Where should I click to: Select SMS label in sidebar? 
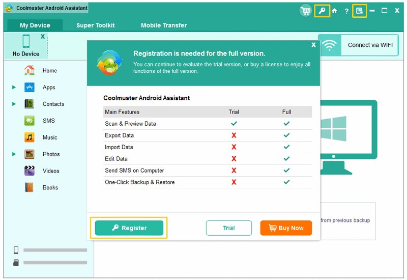point(49,121)
